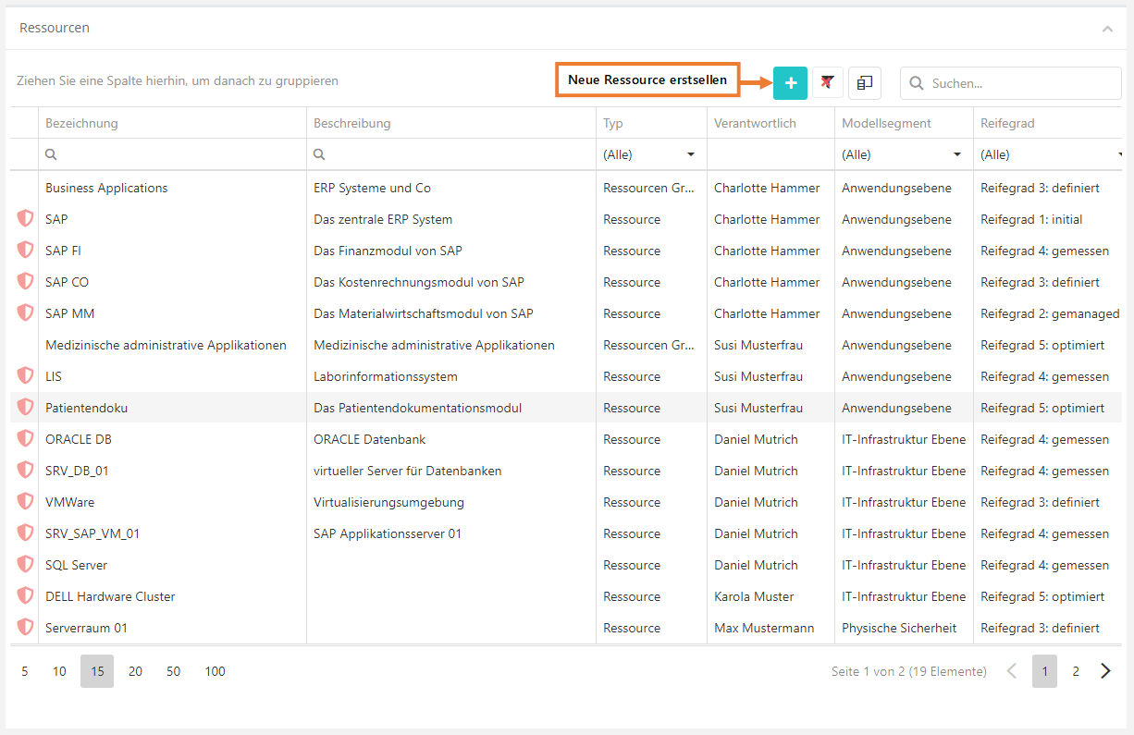Sort by the Bezeichnung column header
The height and width of the screenshot is (735, 1134).
(x=81, y=123)
